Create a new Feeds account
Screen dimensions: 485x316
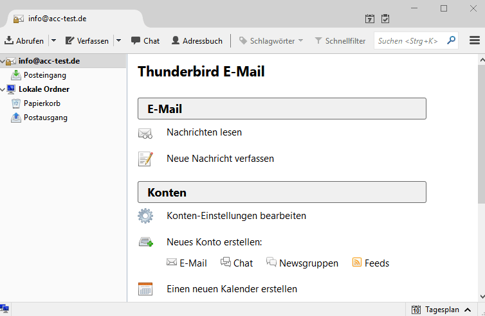[371, 263]
